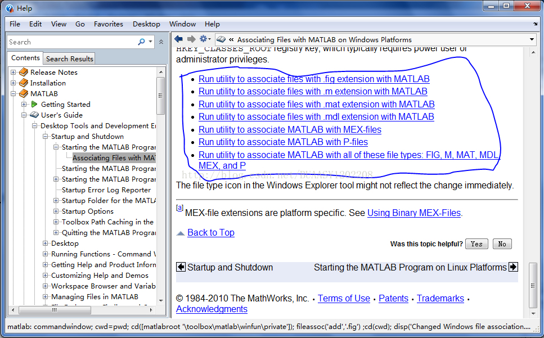Select Startup Error Log Reporter tree item
544x338 pixels.
point(106,190)
